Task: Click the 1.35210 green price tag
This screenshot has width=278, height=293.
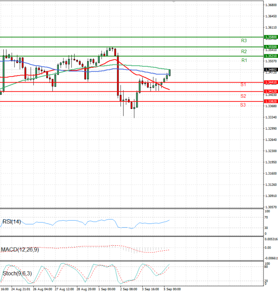Action: pyautogui.click(x=271, y=56)
